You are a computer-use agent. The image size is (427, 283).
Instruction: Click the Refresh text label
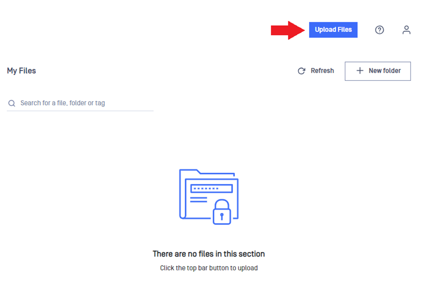click(322, 71)
